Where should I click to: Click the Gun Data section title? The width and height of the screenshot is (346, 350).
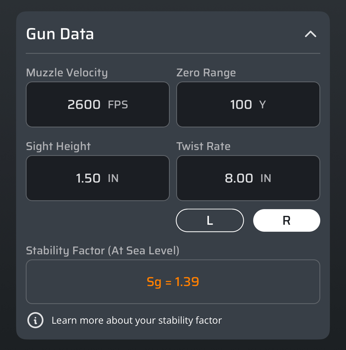60,34
